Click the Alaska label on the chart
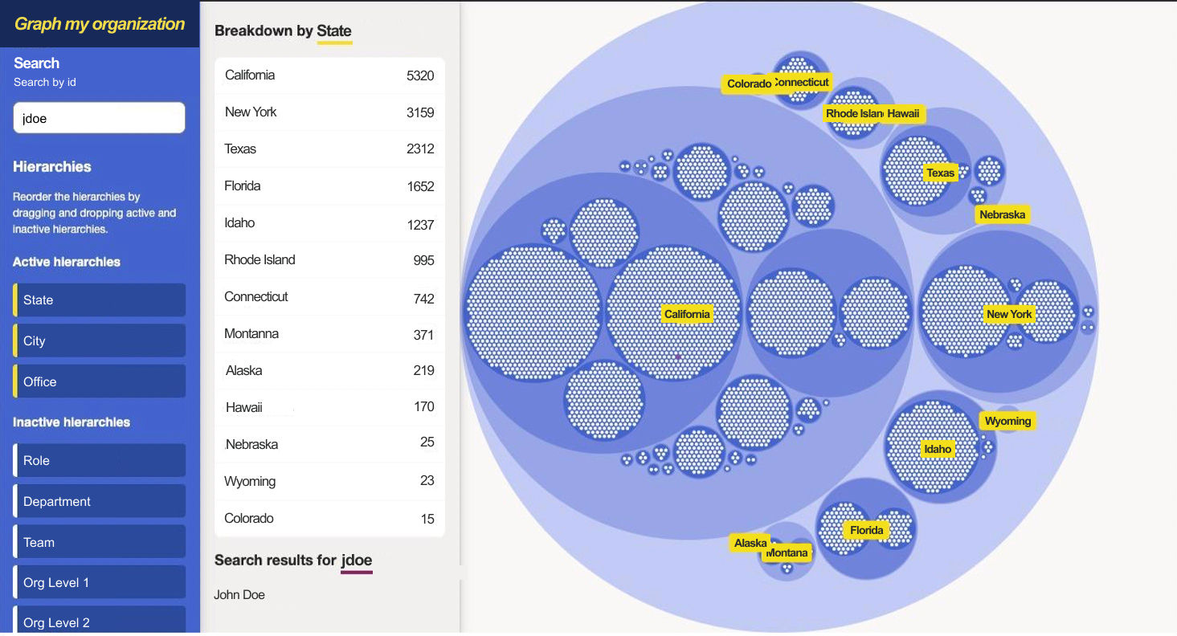 coord(750,543)
